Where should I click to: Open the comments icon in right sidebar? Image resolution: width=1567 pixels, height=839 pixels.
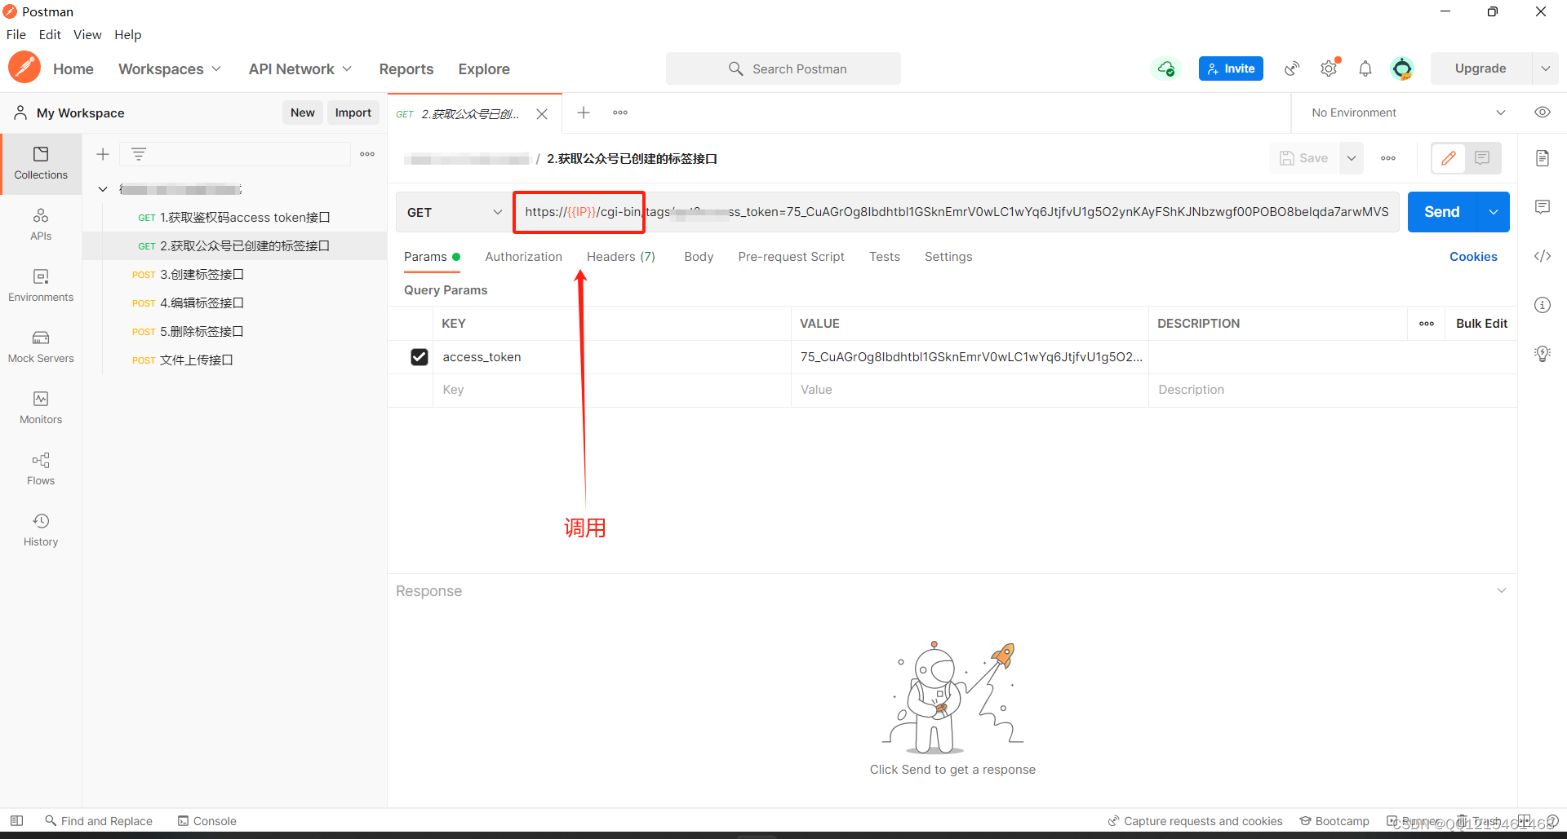(1543, 207)
